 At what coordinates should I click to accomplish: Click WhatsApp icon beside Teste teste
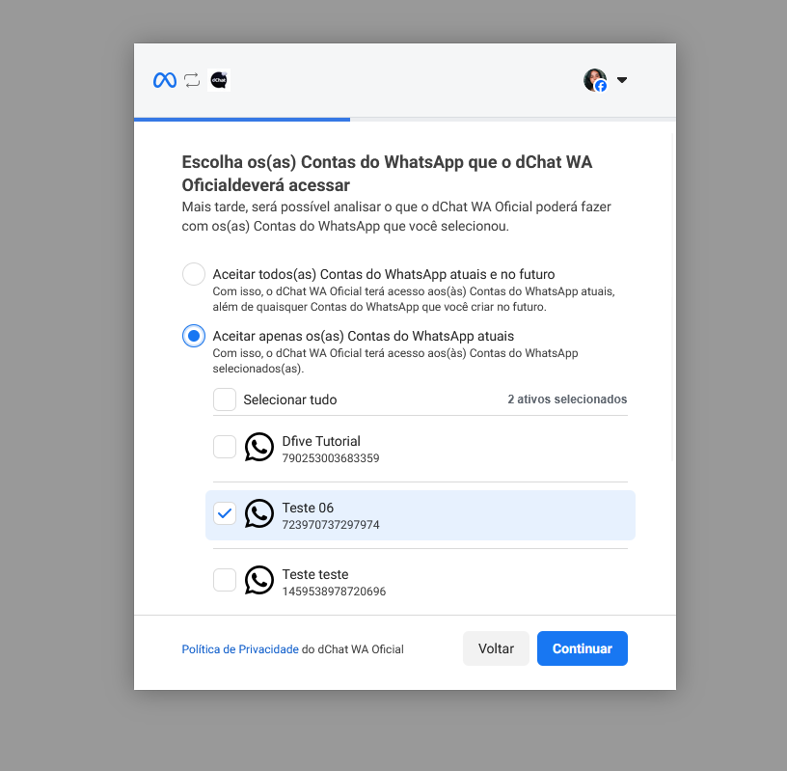pos(259,580)
